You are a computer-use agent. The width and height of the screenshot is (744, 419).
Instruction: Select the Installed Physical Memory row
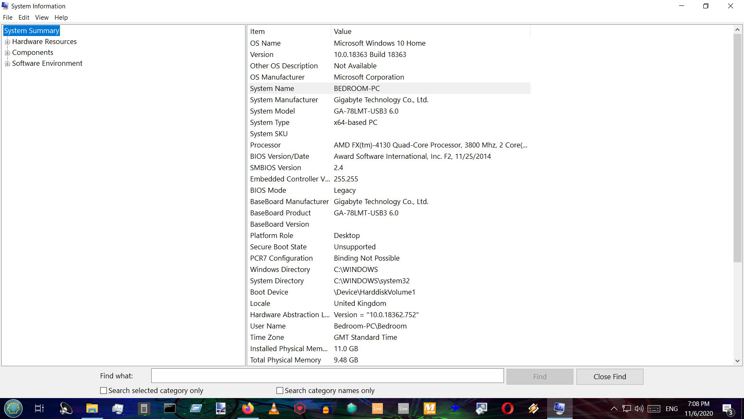(389, 349)
